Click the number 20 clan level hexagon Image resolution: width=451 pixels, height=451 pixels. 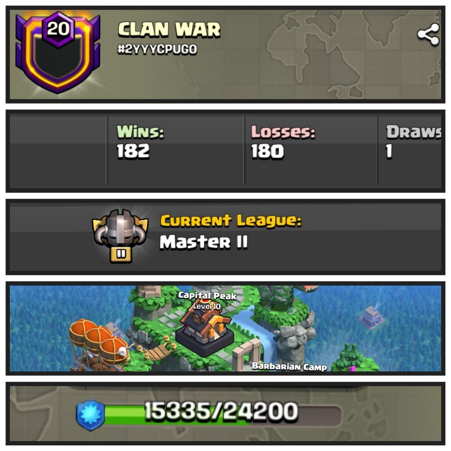58,29
